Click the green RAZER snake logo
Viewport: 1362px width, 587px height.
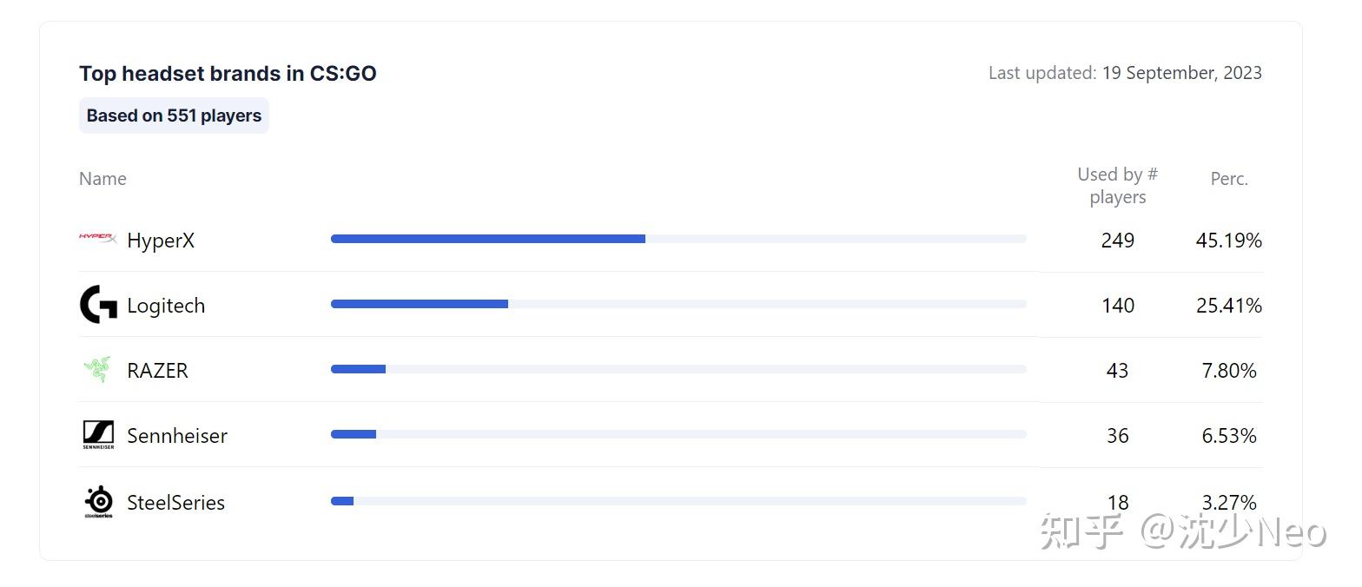(97, 370)
